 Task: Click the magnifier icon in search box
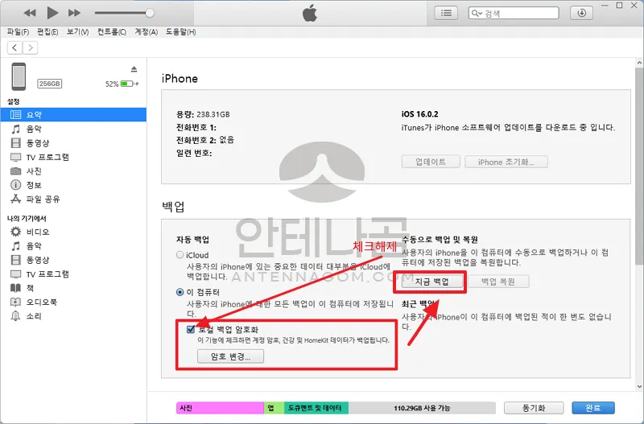(x=477, y=14)
